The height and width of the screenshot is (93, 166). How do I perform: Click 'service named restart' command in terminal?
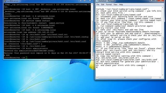click(38, 21)
